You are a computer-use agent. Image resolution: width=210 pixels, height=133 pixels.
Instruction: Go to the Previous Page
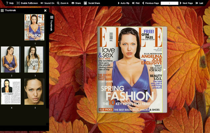point(151,3)
